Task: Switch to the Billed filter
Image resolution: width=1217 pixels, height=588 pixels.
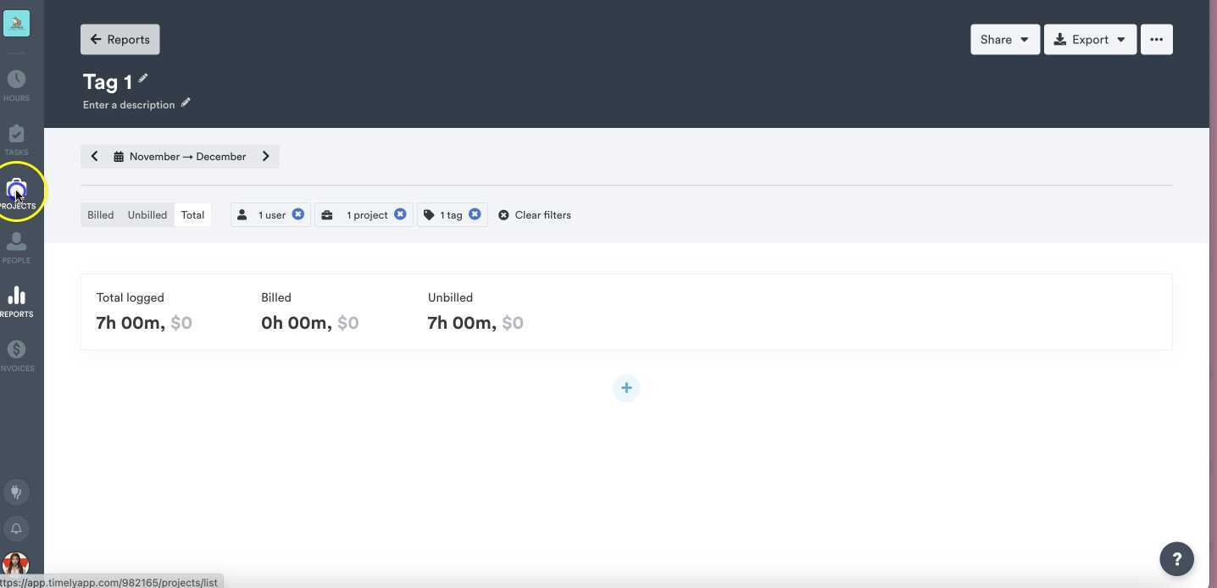Action: click(x=100, y=214)
